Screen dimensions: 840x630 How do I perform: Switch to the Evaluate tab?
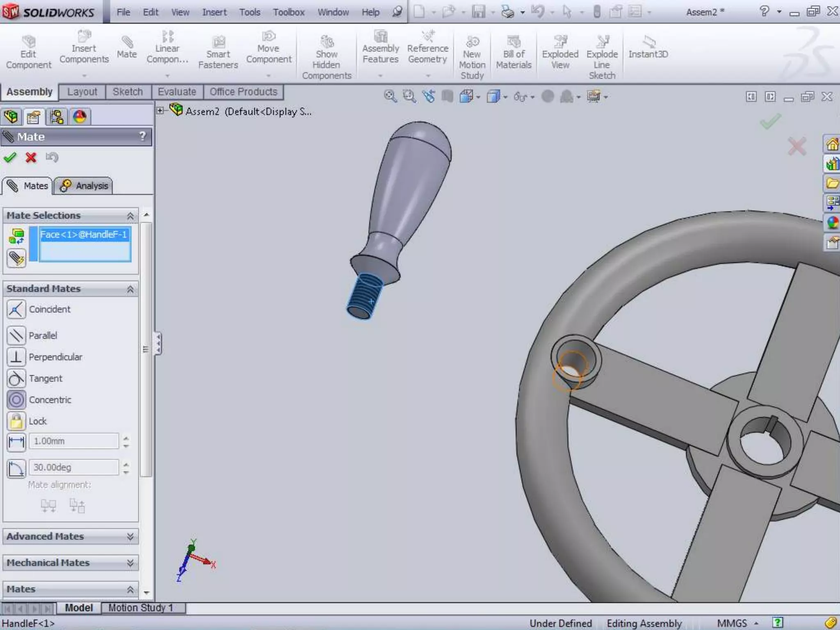pyautogui.click(x=177, y=92)
